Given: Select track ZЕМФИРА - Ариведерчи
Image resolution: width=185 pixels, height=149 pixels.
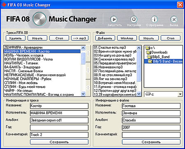Looking at the screenshot, I should tap(42, 48).
